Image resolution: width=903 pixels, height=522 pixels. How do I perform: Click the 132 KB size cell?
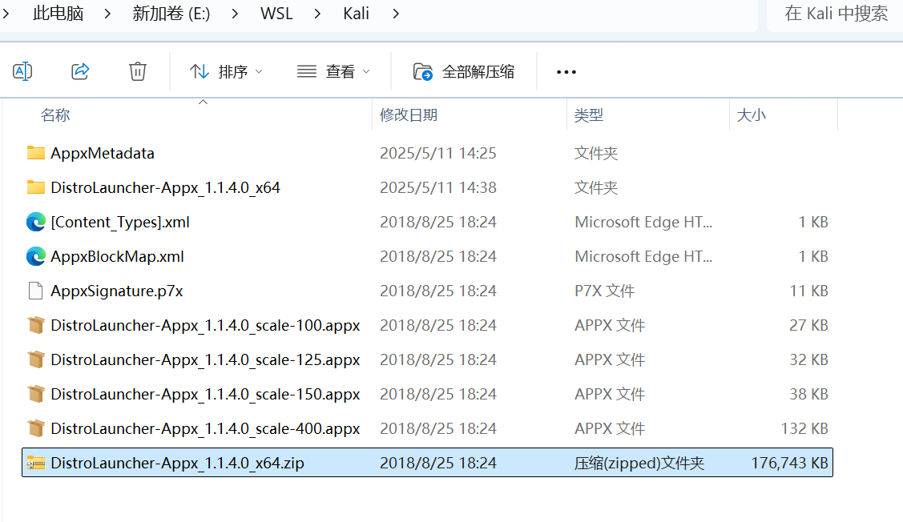pos(804,428)
